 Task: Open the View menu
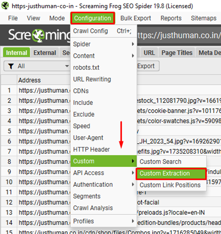pos(33,18)
